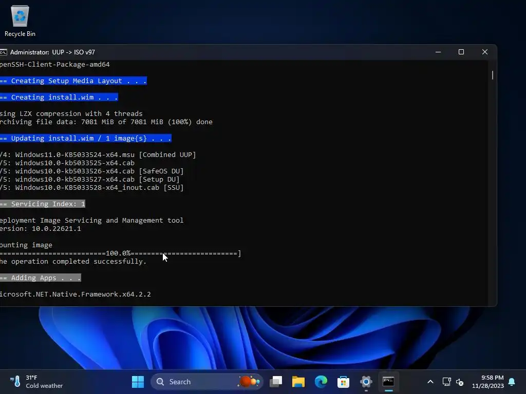
Task: Click the Microsoft.NET.Native.Framework.x64.2.2 line
Action: click(76, 294)
